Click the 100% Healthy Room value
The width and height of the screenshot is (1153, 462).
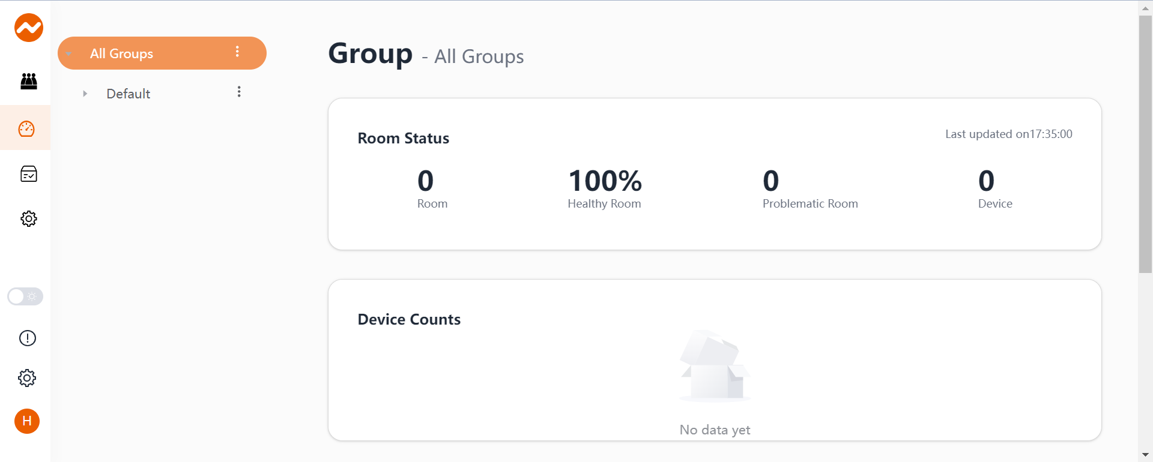click(605, 181)
